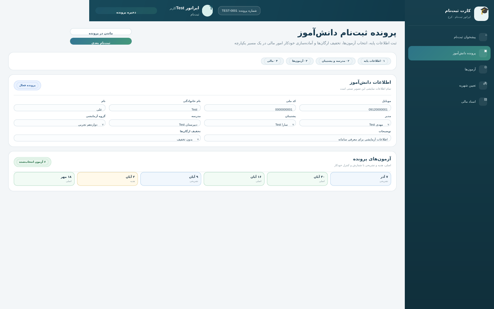This screenshot has width=494, height=309.
Task: Select the ۴ مالی step tab
Action: [272, 61]
